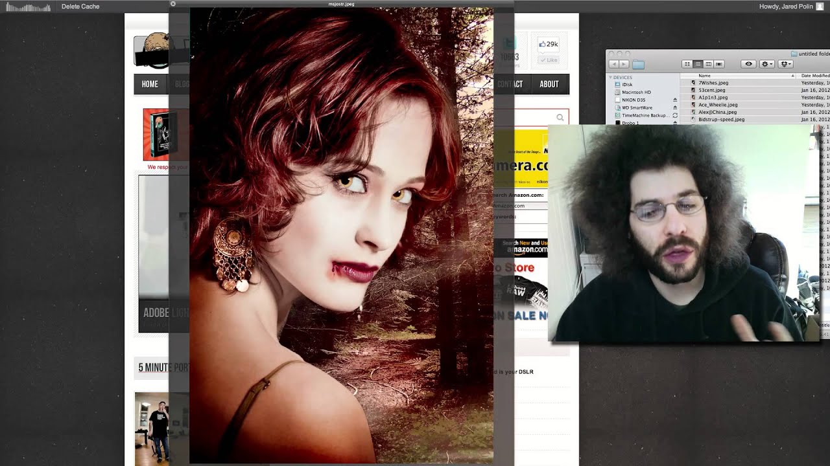The image size is (830, 466).
Task: Click the 7Wishes.jpeg file icon
Action: (693, 83)
